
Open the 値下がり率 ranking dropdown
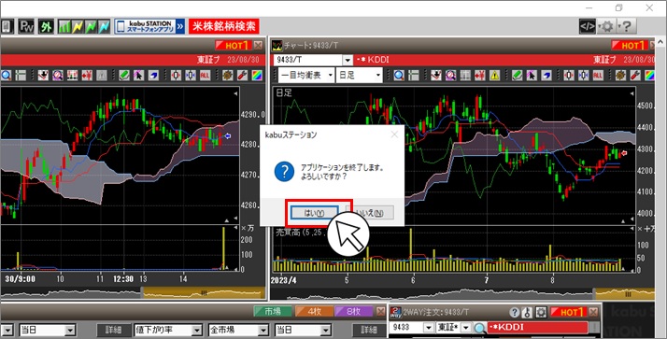point(168,330)
